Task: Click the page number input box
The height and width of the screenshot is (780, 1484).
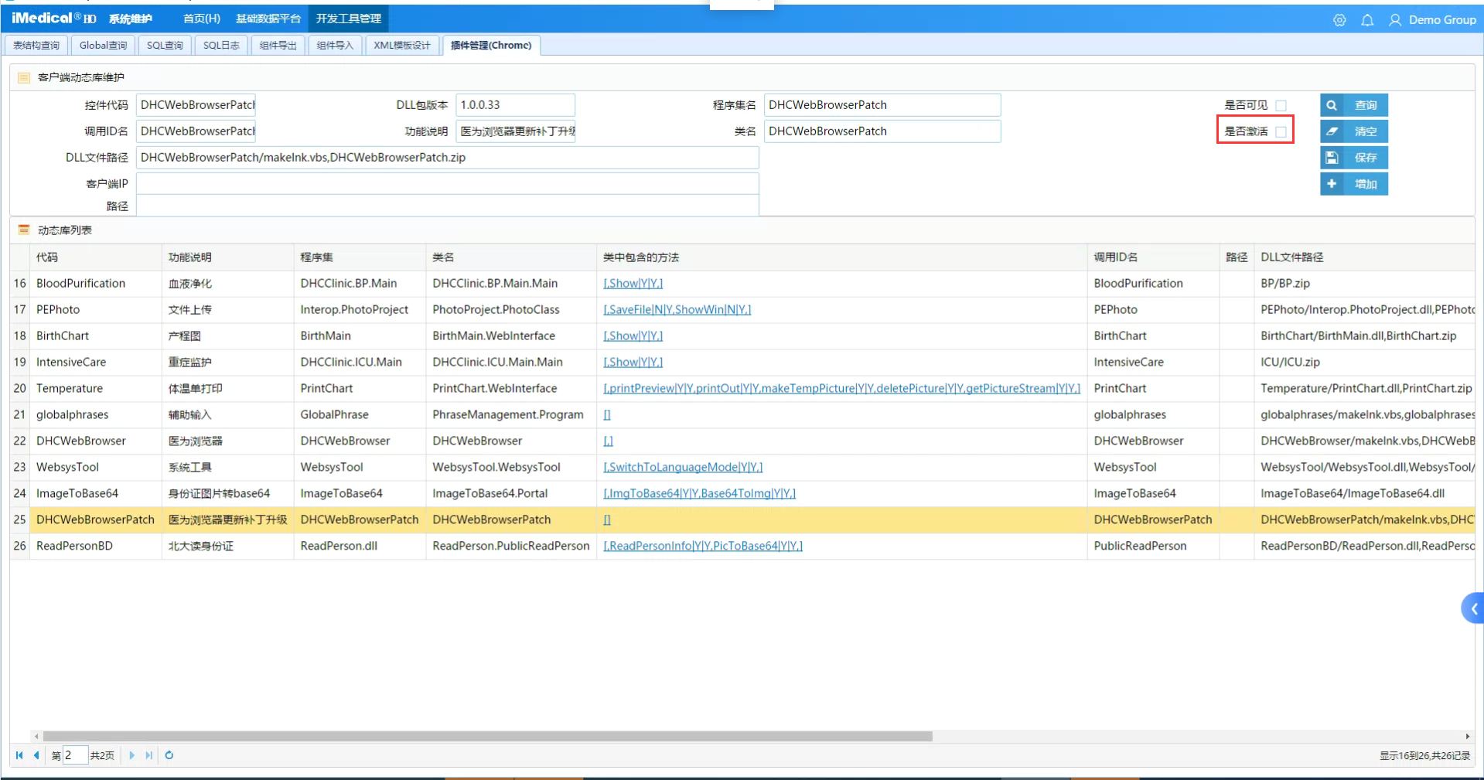Action: pos(75,755)
